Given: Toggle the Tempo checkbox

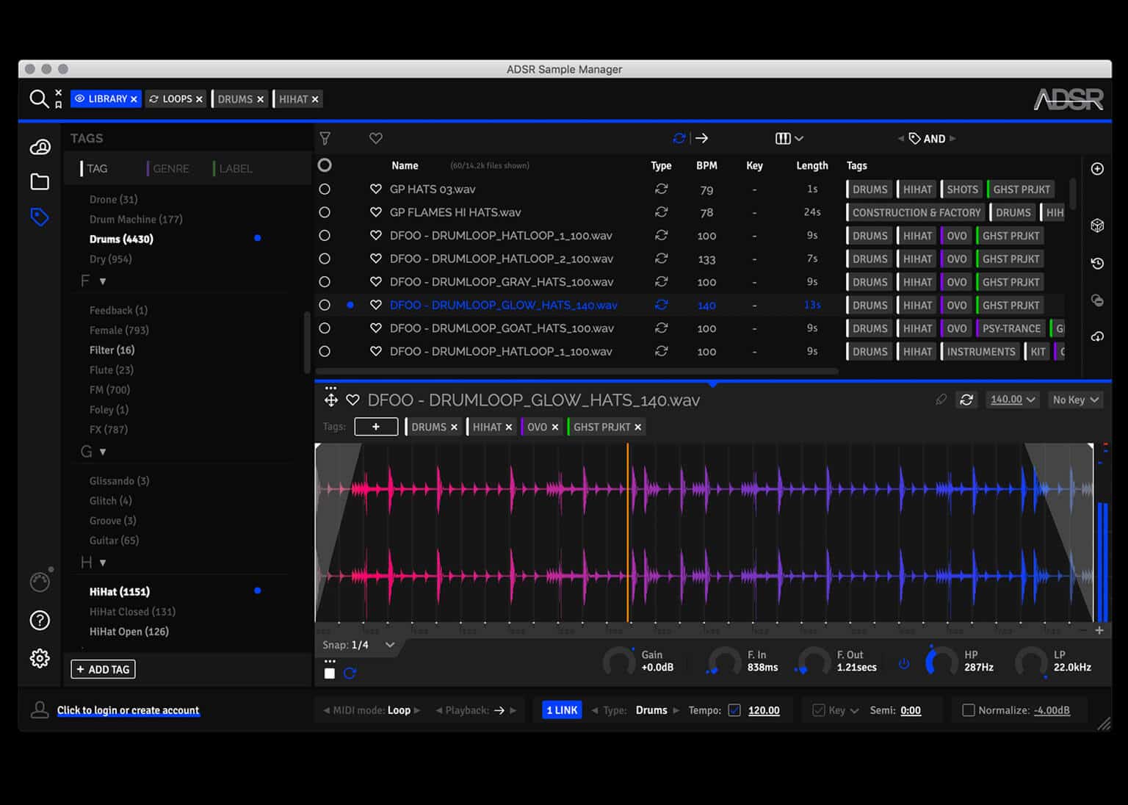Looking at the screenshot, I should pyautogui.click(x=734, y=710).
